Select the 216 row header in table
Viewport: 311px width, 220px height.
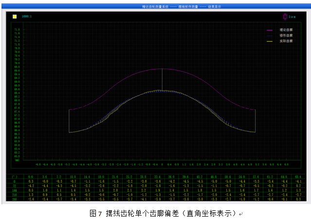coord(16,195)
